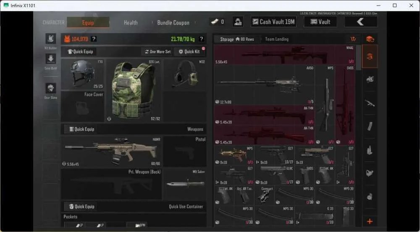
Task: Click the small info icon on the body armor slot
Action: [109, 119]
